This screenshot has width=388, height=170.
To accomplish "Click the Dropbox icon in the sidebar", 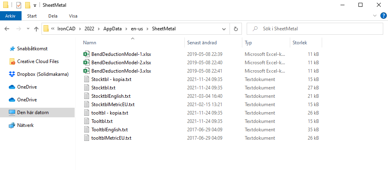I will (x=12, y=74).
